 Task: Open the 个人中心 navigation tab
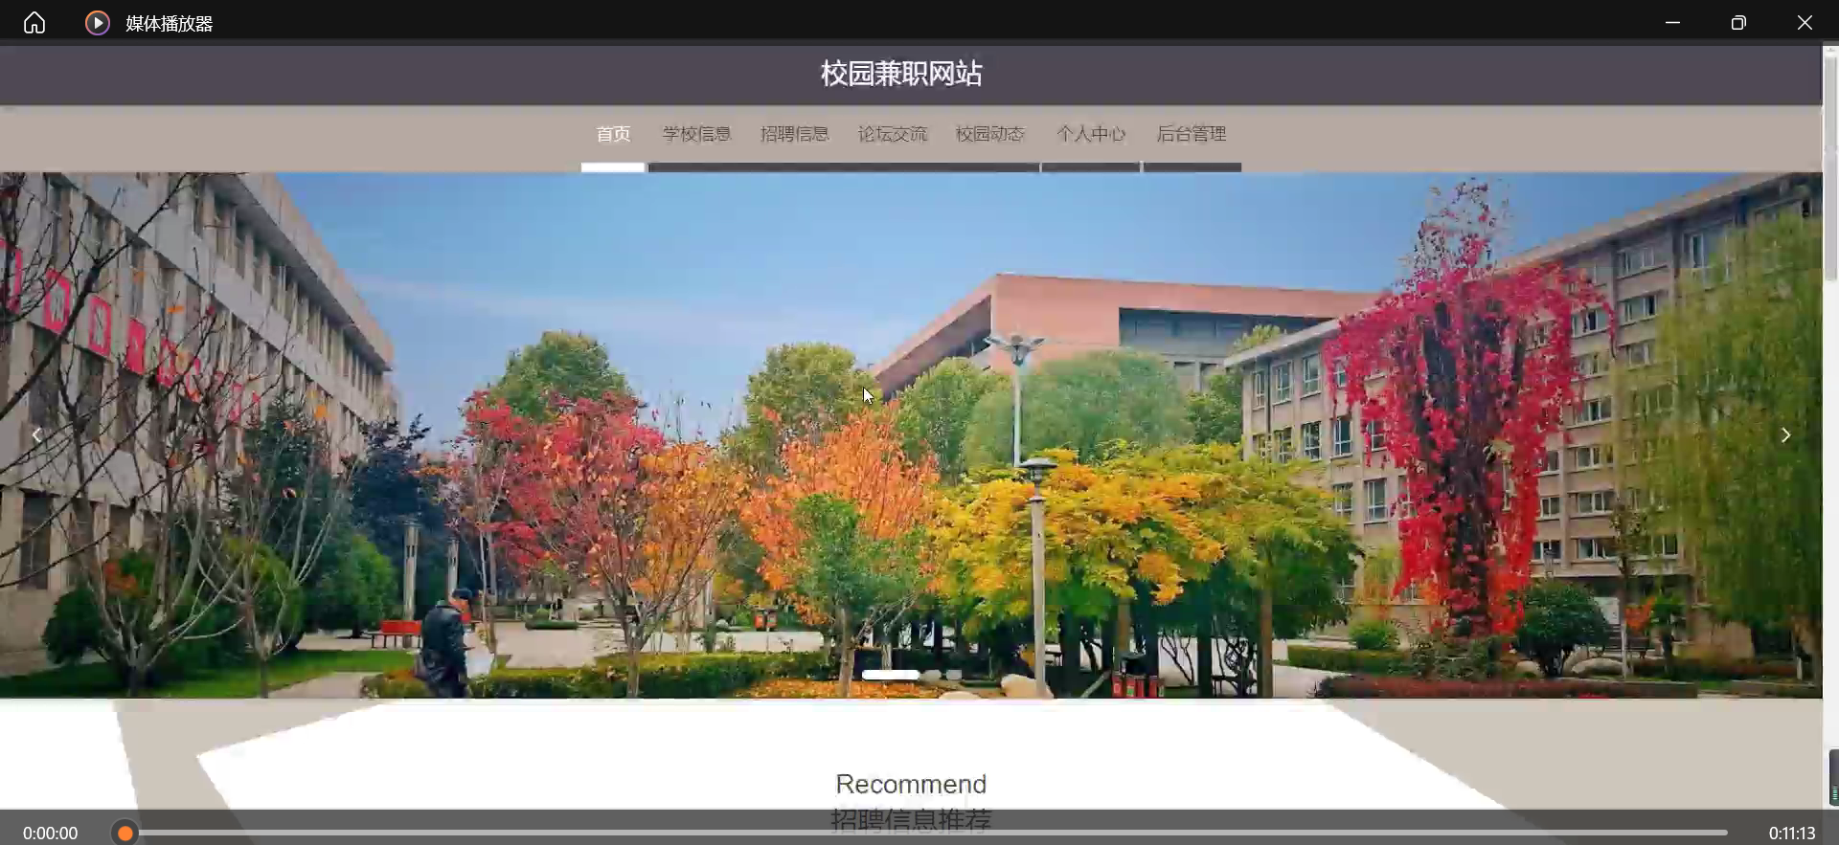coord(1090,134)
